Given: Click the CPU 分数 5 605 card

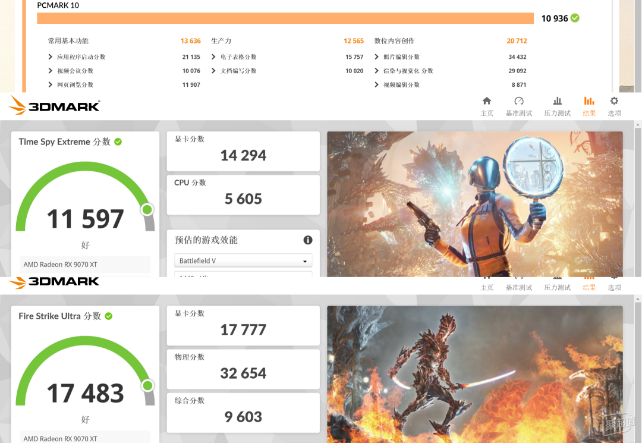Looking at the screenshot, I should coord(243,195).
